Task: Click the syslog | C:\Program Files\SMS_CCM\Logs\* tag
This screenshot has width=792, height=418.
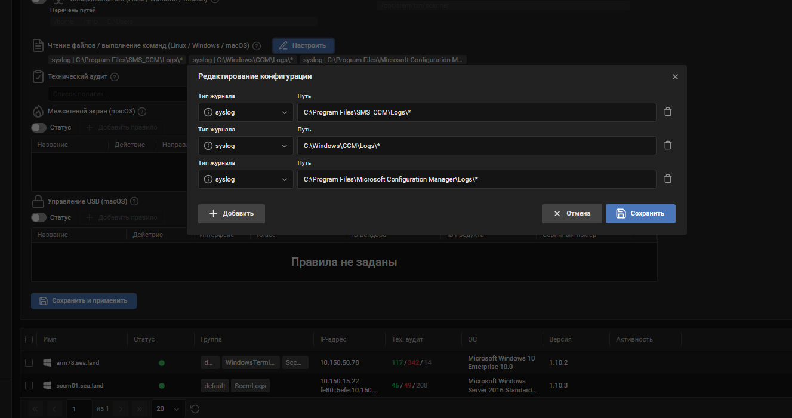Action: [118, 60]
